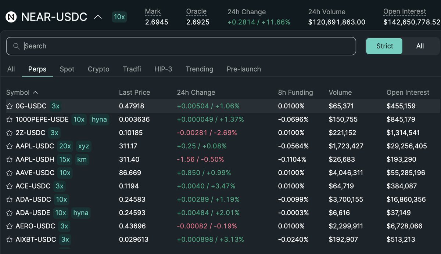Click the 20x leverage badge on AAPL-USDC
Screen dimensions: 441x254
pos(65,146)
